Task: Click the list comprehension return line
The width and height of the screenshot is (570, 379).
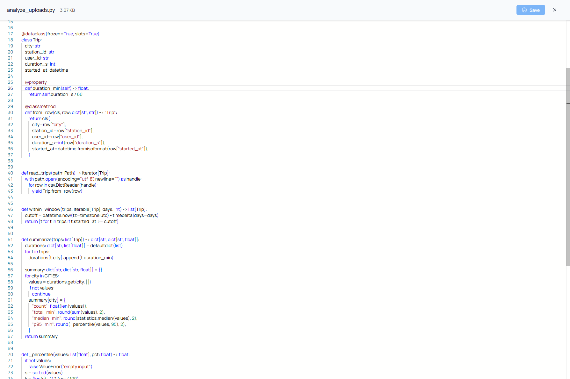Action: pos(72,221)
